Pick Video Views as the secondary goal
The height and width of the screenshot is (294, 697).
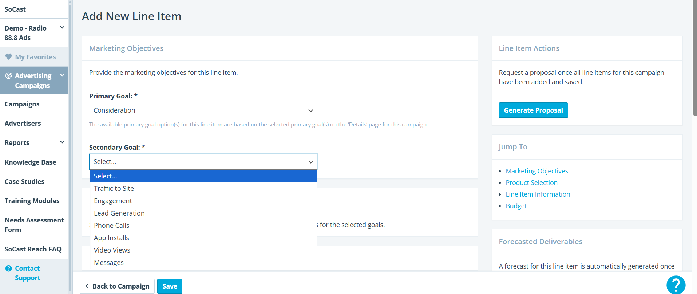pos(112,250)
